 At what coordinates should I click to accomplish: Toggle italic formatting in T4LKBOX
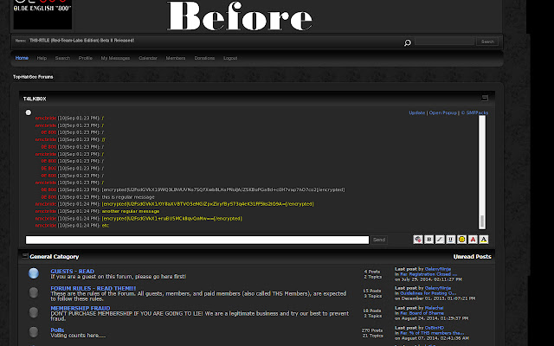440,240
